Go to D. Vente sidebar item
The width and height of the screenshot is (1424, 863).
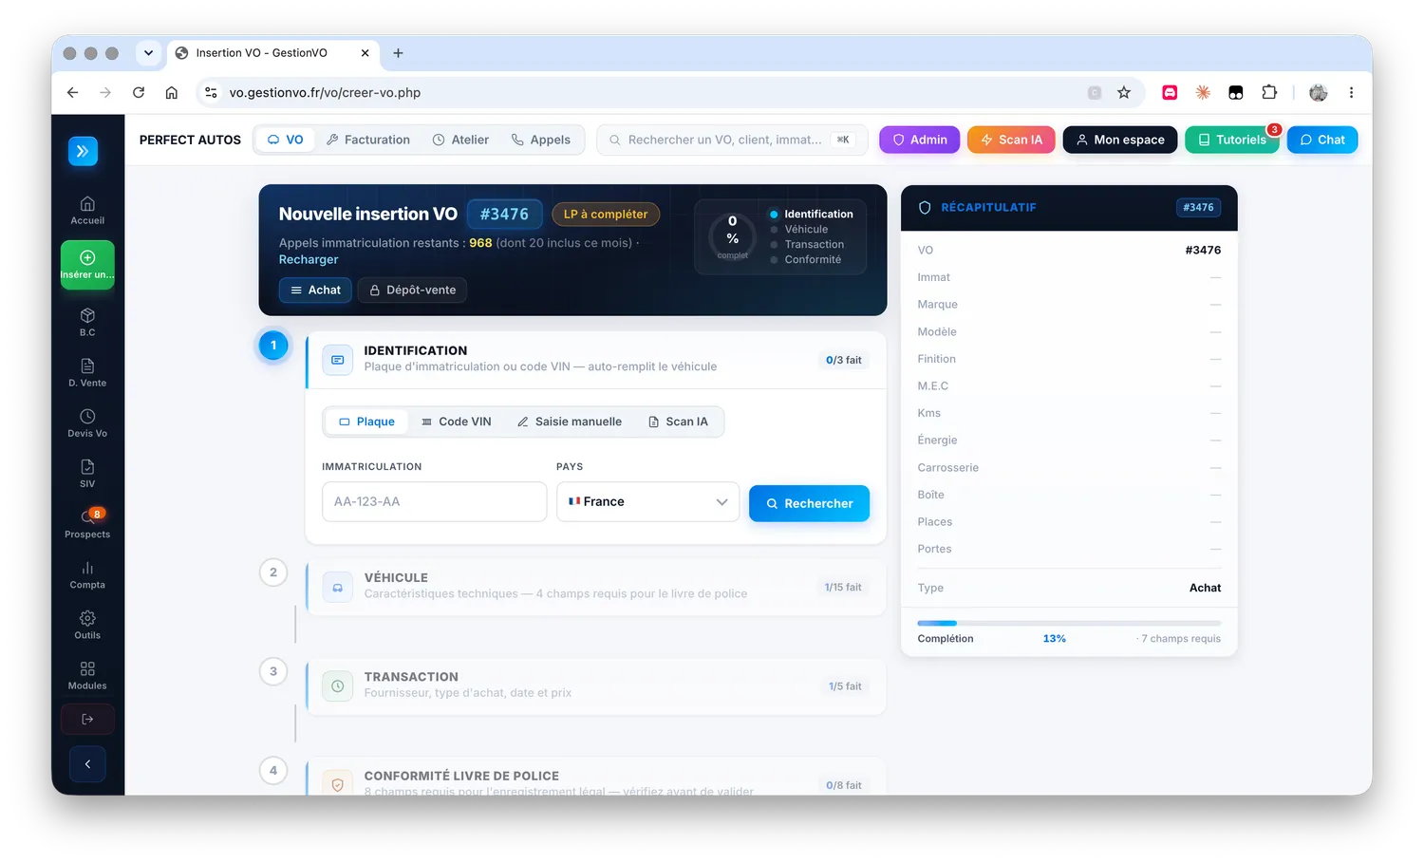[x=87, y=372]
